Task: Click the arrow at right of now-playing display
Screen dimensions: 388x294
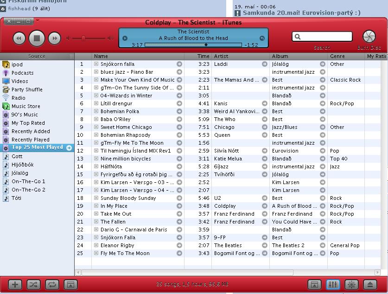Action: tap(262, 38)
